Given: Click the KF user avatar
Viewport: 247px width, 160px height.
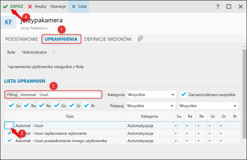Looking at the screenshot, I should (x=8, y=22).
